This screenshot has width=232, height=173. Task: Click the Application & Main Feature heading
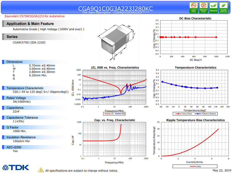tap(30, 24)
